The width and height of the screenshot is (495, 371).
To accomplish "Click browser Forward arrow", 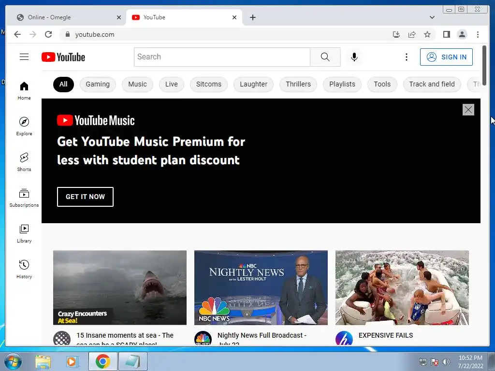I will (x=33, y=34).
